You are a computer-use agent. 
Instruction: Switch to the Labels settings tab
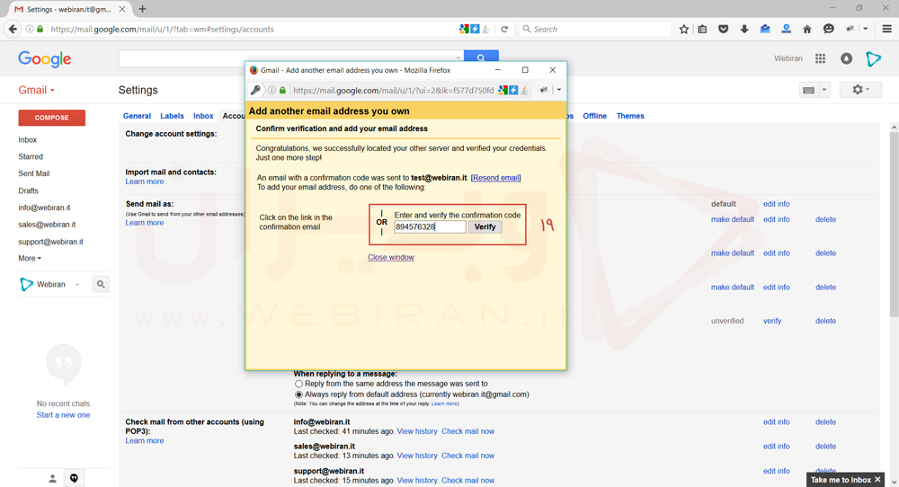[172, 116]
